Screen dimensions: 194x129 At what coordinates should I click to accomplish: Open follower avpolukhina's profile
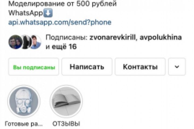[x=161, y=38]
